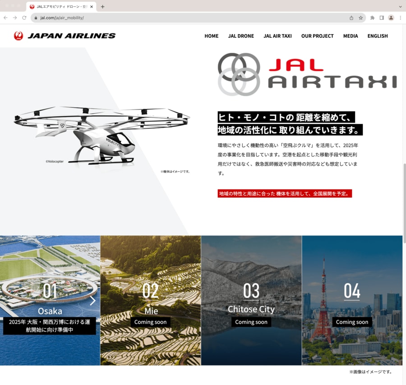Switch the site to ENGLISH
This screenshot has width=406, height=385.
pyautogui.click(x=378, y=36)
